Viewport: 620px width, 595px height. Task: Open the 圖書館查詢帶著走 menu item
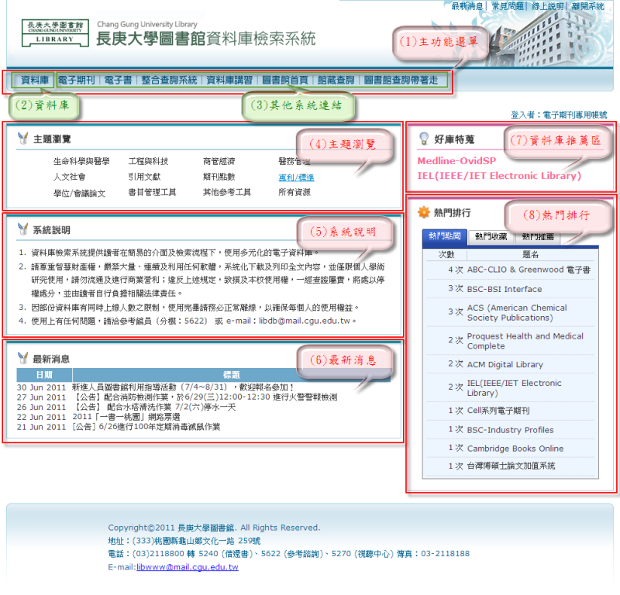point(401,81)
